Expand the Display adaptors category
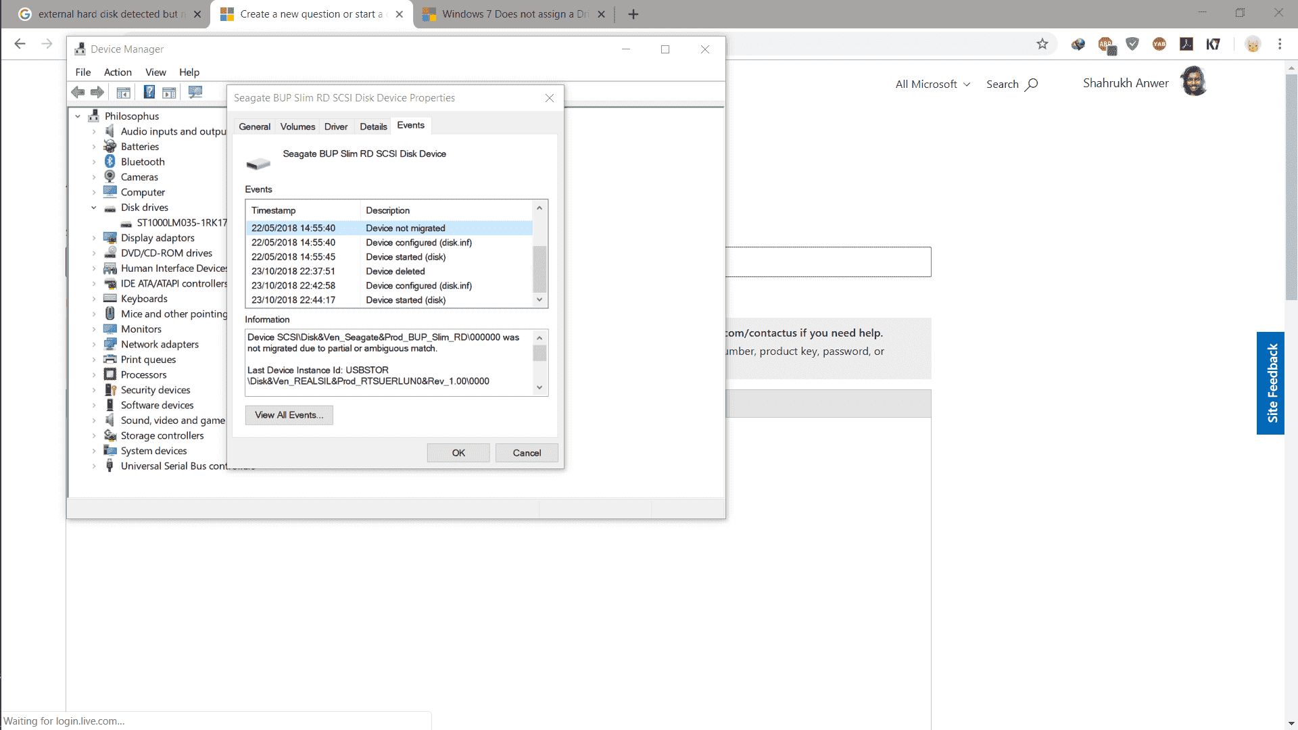 click(94, 238)
